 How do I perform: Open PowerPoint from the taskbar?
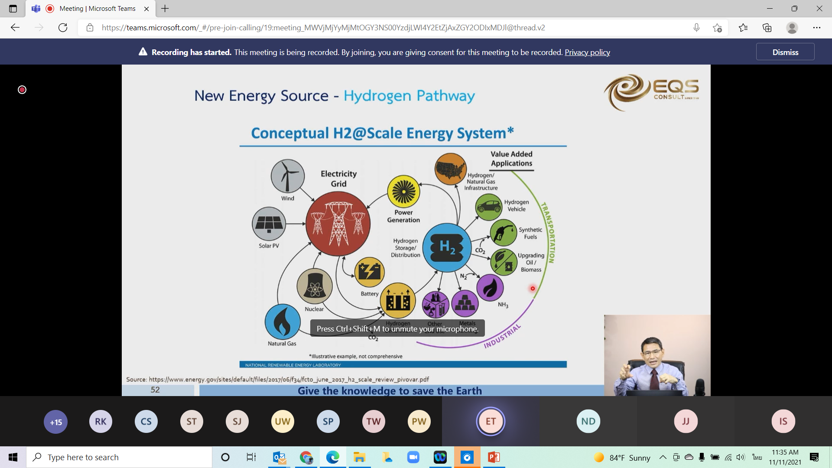point(494,457)
